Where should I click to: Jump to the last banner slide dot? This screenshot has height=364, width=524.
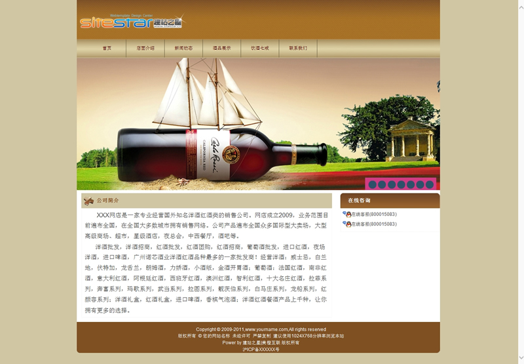(x=430, y=184)
